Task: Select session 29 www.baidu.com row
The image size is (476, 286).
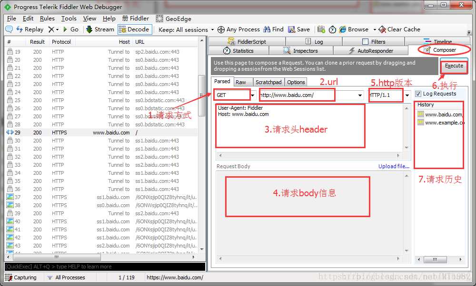Action: point(101,133)
